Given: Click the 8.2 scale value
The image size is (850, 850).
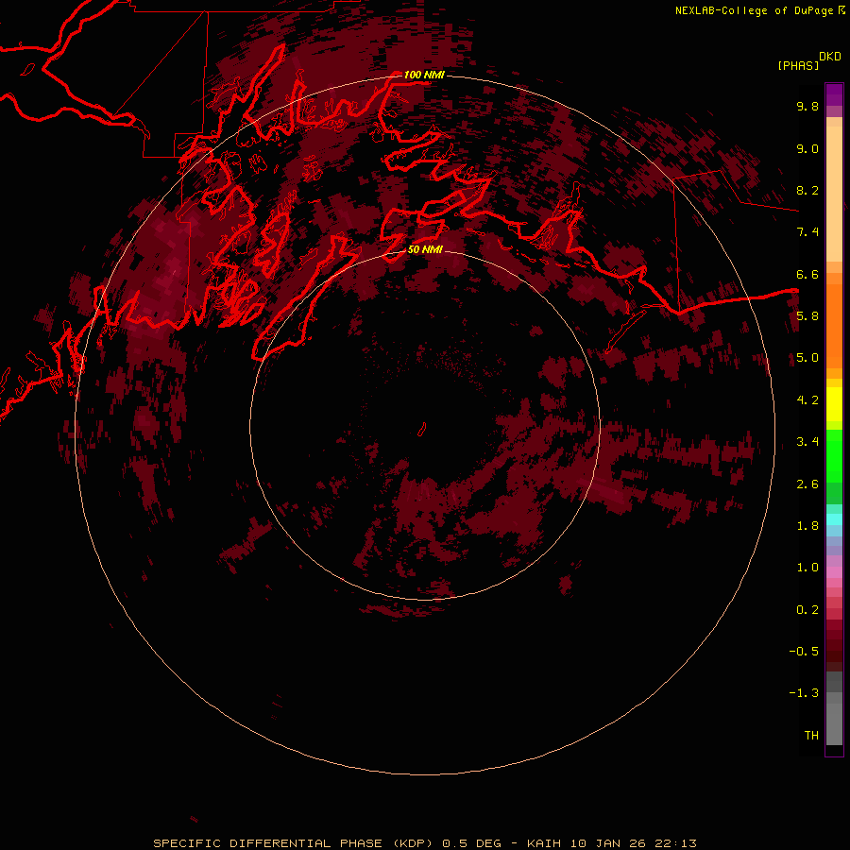Looking at the screenshot, I should click(807, 190).
